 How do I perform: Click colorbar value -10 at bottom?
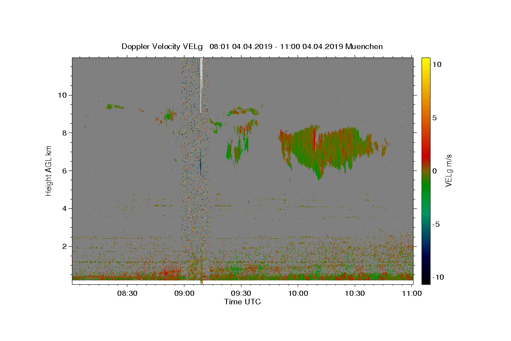click(x=438, y=277)
